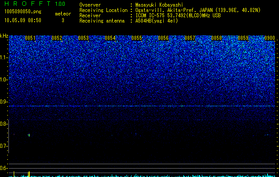Viewport: 279px width, 177px height.
Task: Click the Receiver field label
Action: (x=90, y=15)
